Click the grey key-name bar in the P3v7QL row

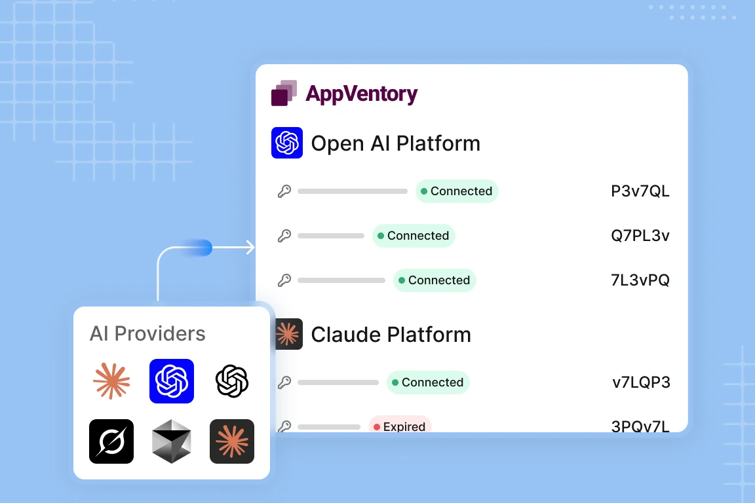coord(353,191)
